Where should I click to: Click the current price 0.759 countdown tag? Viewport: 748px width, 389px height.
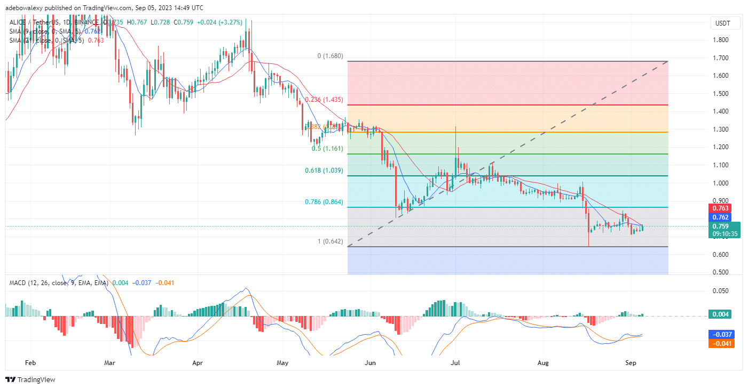pyautogui.click(x=724, y=230)
